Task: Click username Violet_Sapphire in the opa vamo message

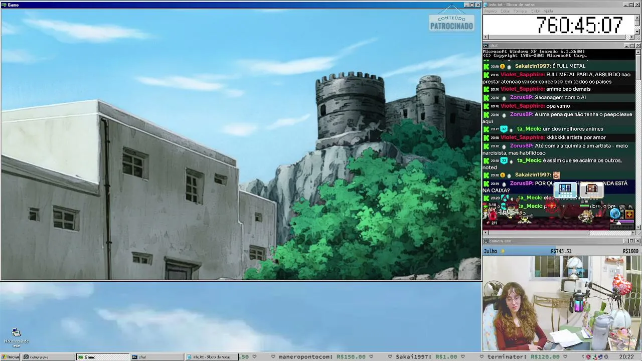Action: (x=523, y=106)
